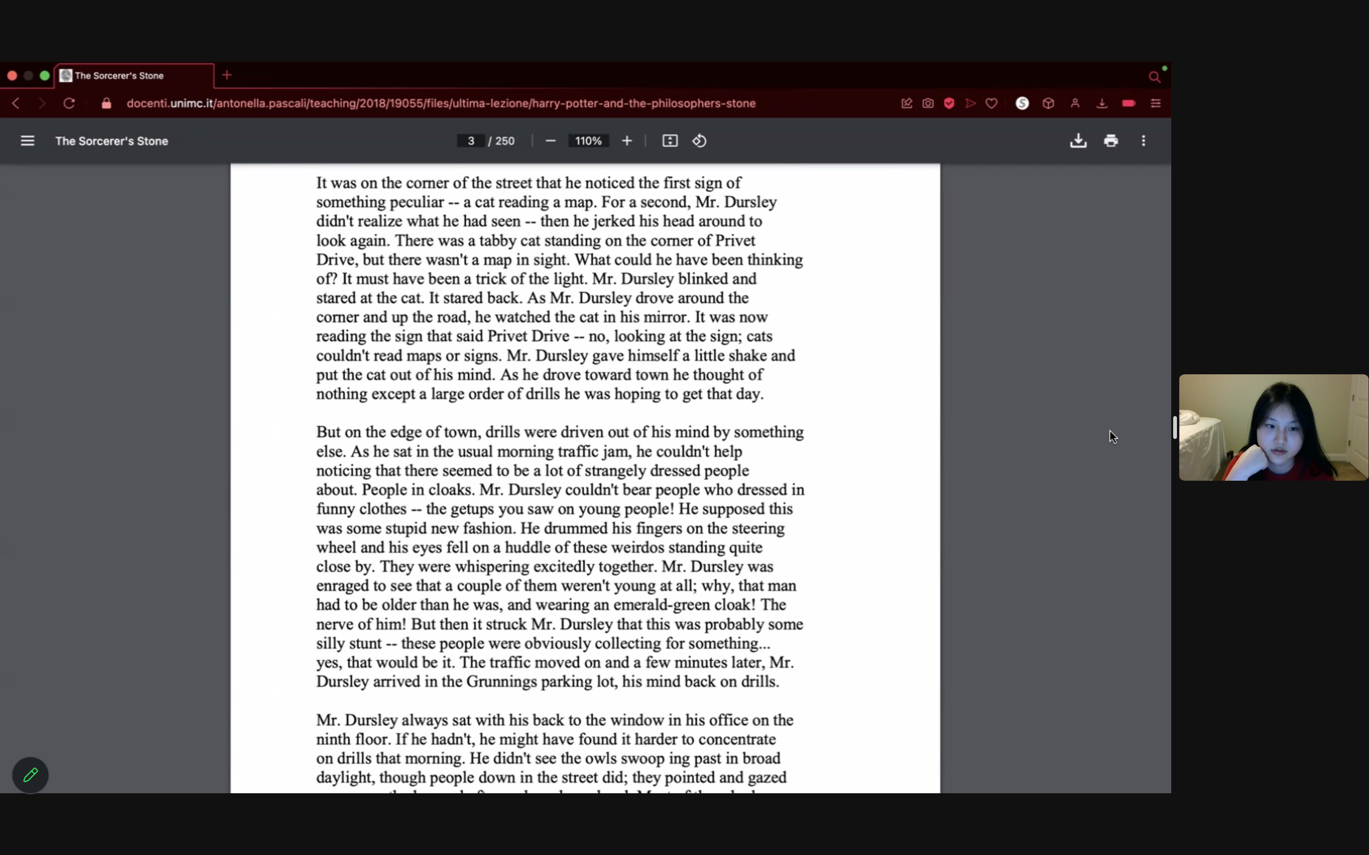Rotate the PDF counterclockwise
This screenshot has width=1369, height=855.
699,141
